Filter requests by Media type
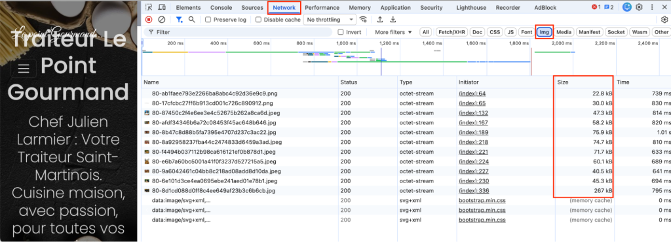The image size is (671, 242). click(x=564, y=32)
